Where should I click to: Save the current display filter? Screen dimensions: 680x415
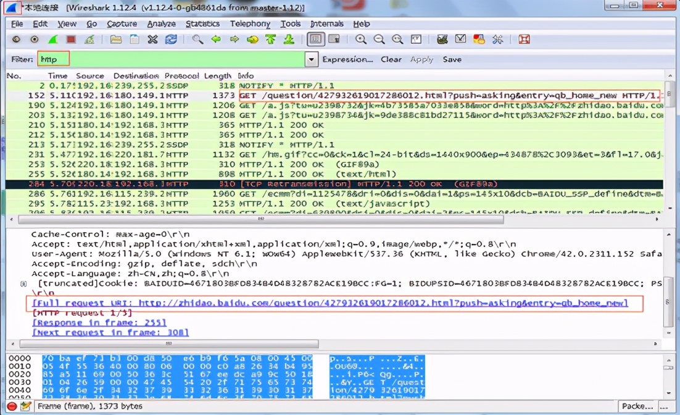(x=452, y=59)
